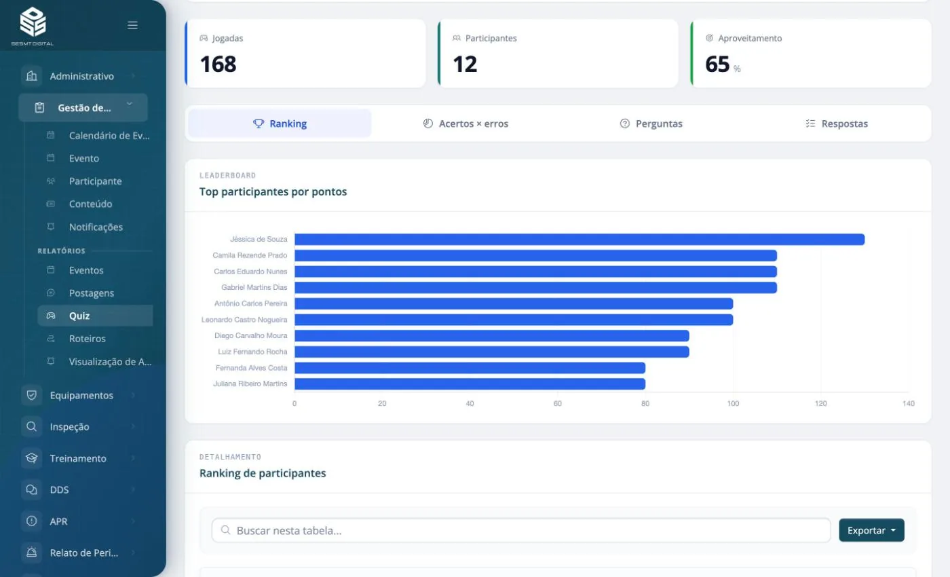This screenshot has width=950, height=577.
Task: Click the Gestão clipboard icon
Action: pyautogui.click(x=39, y=107)
